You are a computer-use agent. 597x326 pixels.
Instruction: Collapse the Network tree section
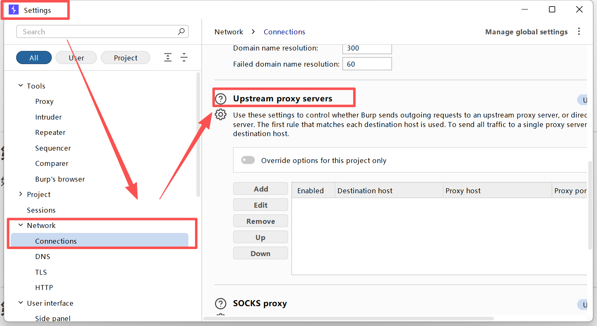click(x=21, y=225)
